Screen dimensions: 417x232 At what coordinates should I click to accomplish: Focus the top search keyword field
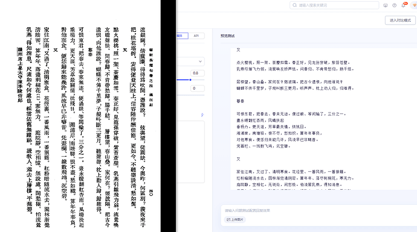[334, 5]
